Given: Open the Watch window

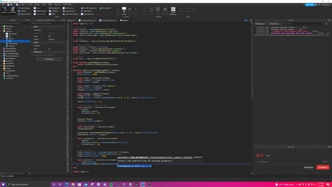Looking at the screenshot, I should [52, 14].
